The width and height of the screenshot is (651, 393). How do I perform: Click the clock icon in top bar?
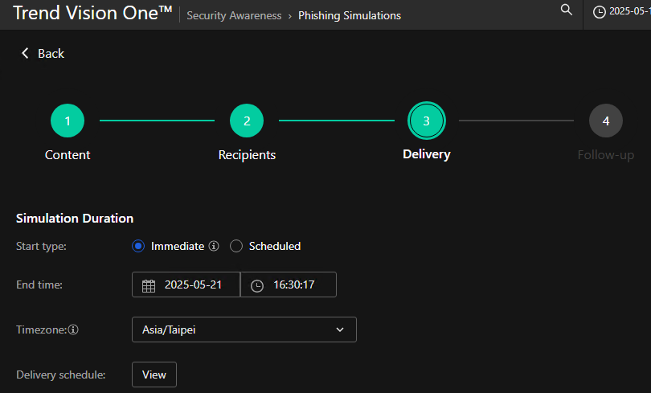pos(600,12)
